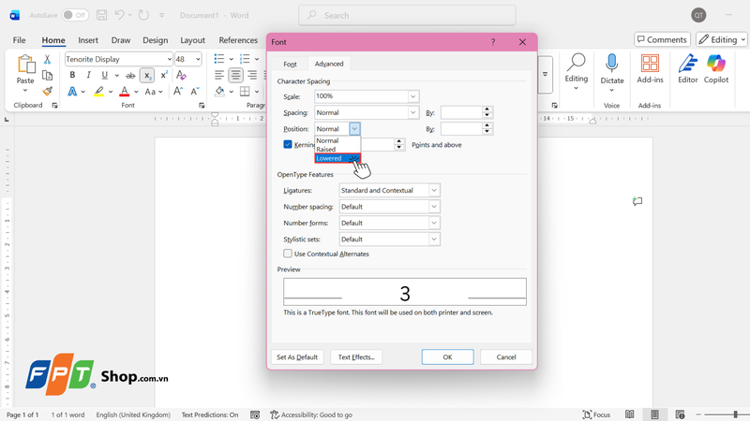Open the Copilot icon in ribbon
Screen dimensions: 750x421
click(x=716, y=64)
